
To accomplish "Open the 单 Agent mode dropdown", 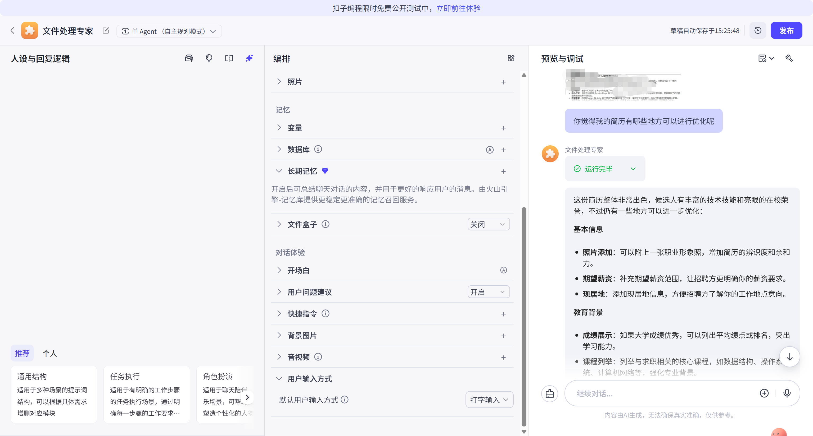I will point(169,31).
